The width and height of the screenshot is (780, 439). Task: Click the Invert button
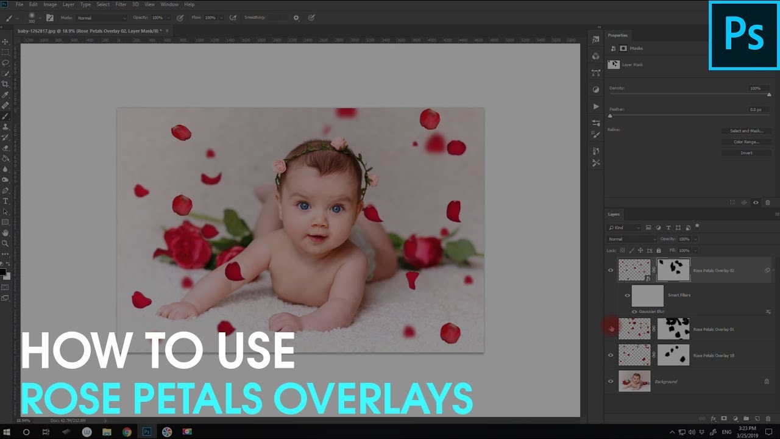pyautogui.click(x=746, y=152)
